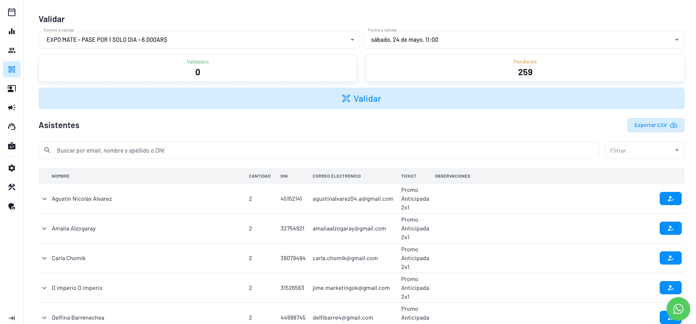
Task: Open the calendar icon in sidebar
Action: [x=12, y=12]
